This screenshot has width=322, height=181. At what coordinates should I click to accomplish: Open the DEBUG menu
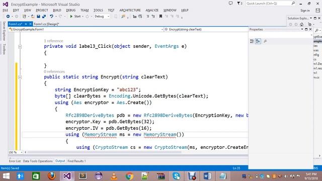70,10
